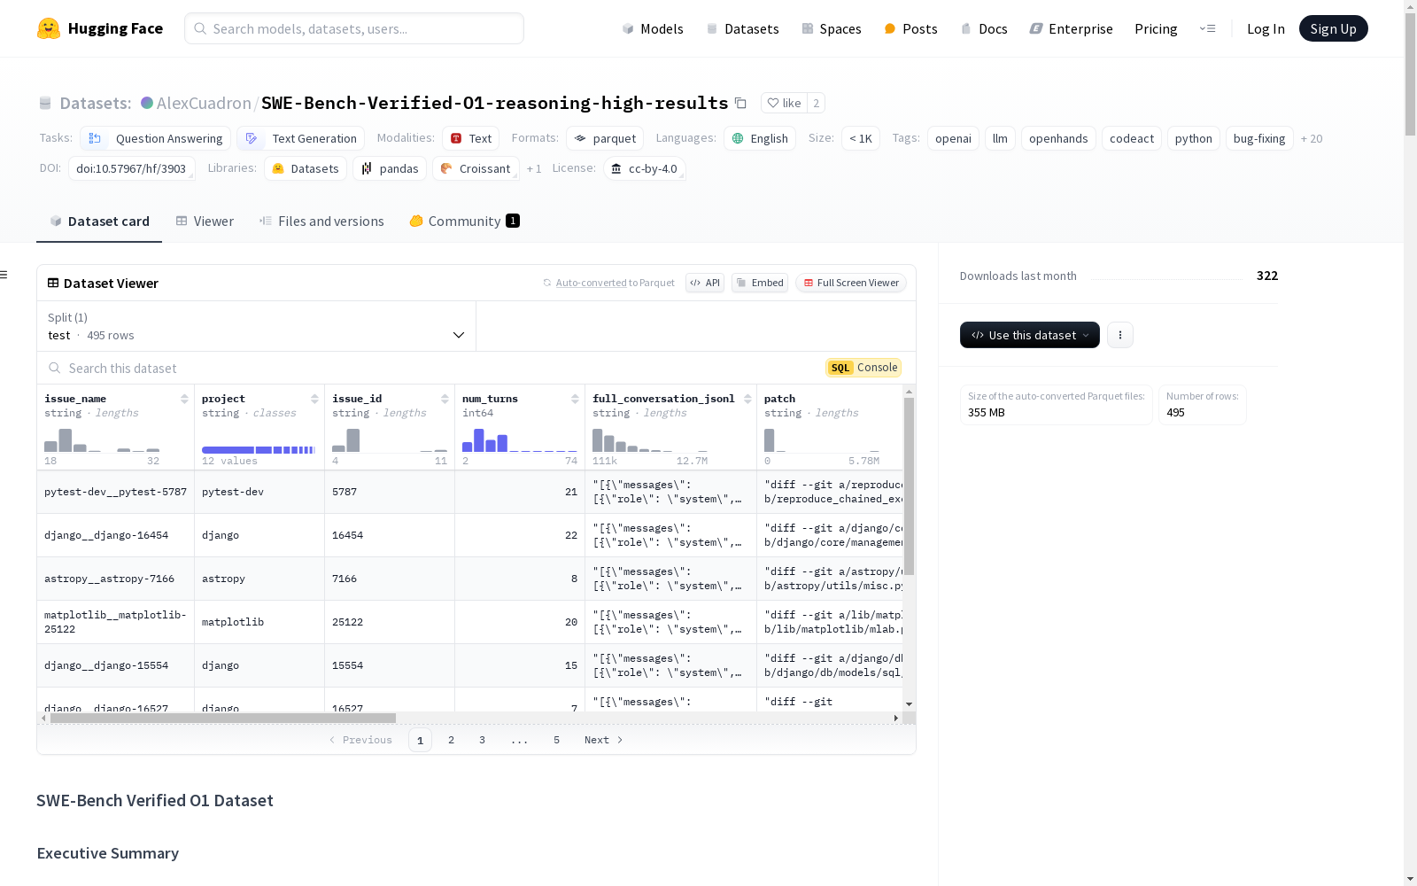The height and width of the screenshot is (886, 1417).
Task: Focus the Search models, datasets, users field
Action: pos(354,28)
